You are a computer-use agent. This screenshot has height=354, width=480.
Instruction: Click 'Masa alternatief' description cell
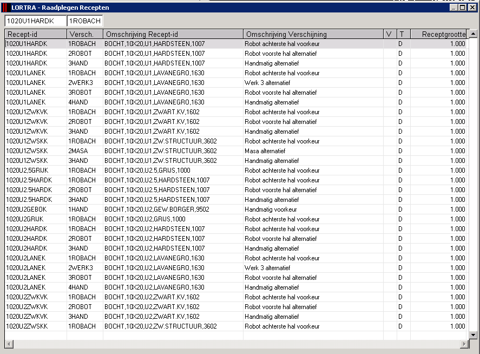313,151
